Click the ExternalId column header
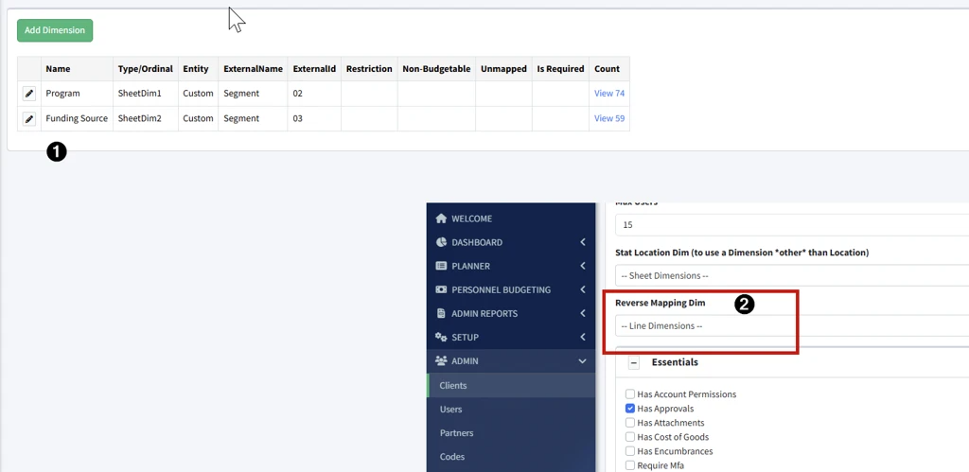 [x=314, y=68]
